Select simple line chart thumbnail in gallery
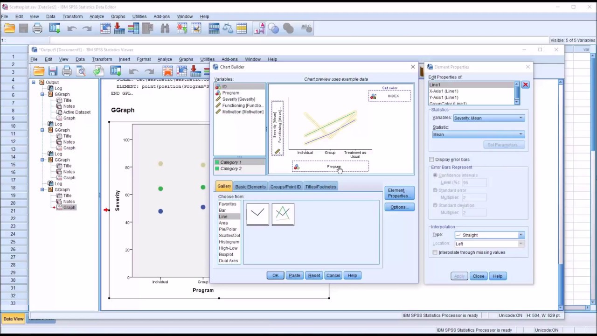The width and height of the screenshot is (597, 336). [x=257, y=214]
